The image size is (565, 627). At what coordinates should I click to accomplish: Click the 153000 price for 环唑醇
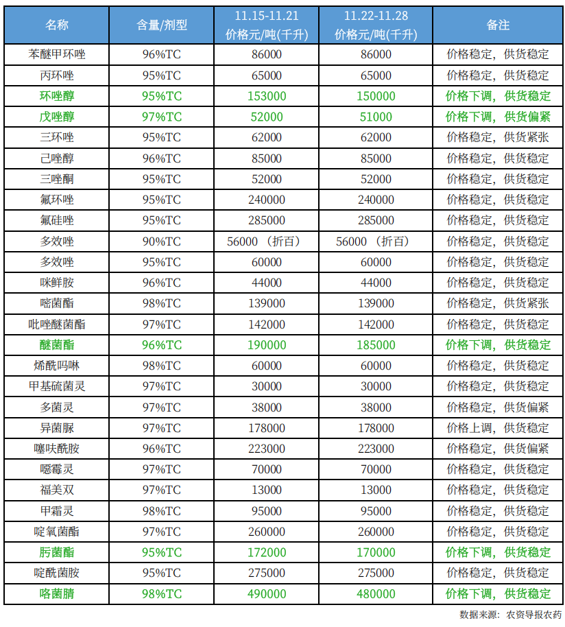267,96
